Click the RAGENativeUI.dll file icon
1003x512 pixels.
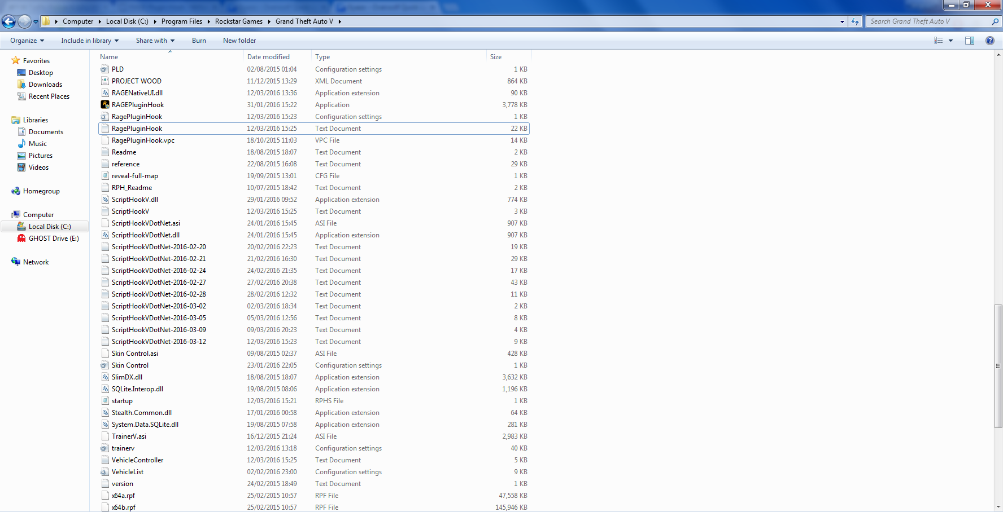tap(105, 93)
